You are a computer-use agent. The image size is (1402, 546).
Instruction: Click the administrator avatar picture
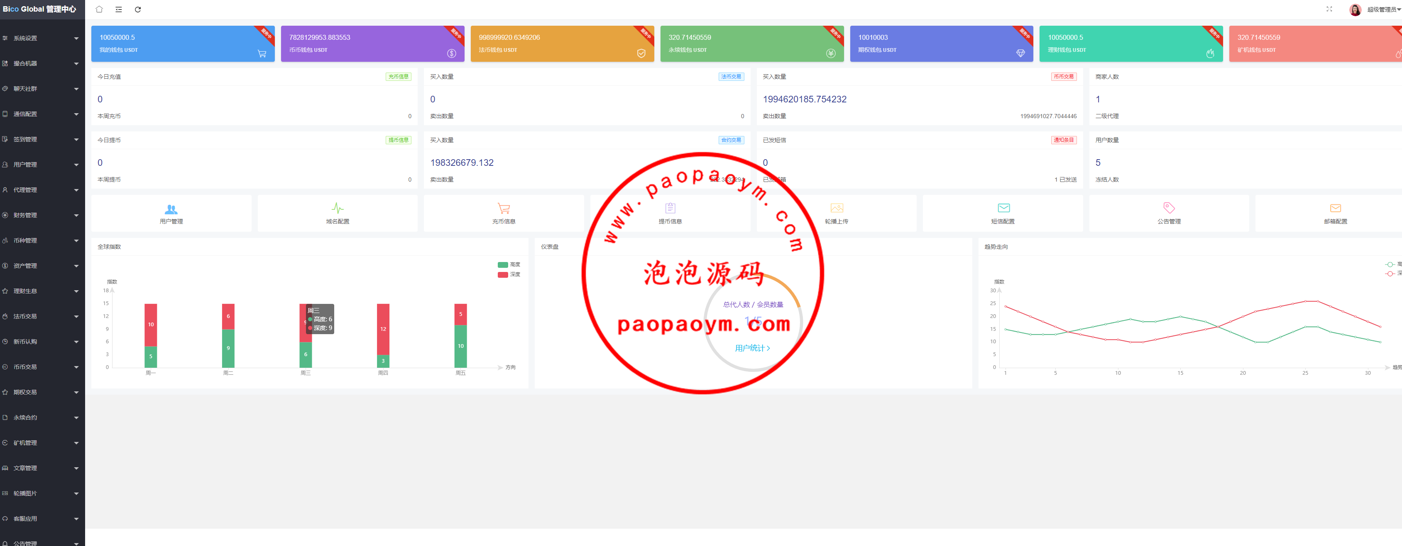[1355, 10]
